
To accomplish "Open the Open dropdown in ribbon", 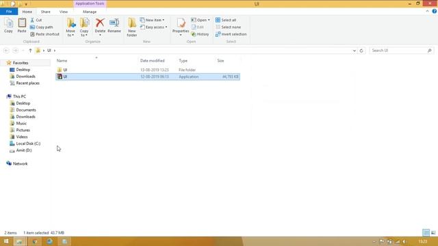I will (x=201, y=20).
